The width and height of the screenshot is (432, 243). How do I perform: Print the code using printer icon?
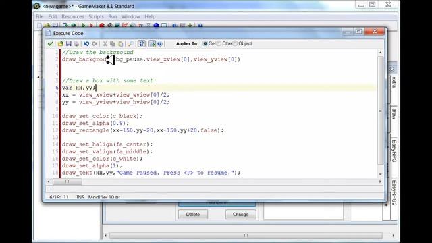tap(76, 43)
